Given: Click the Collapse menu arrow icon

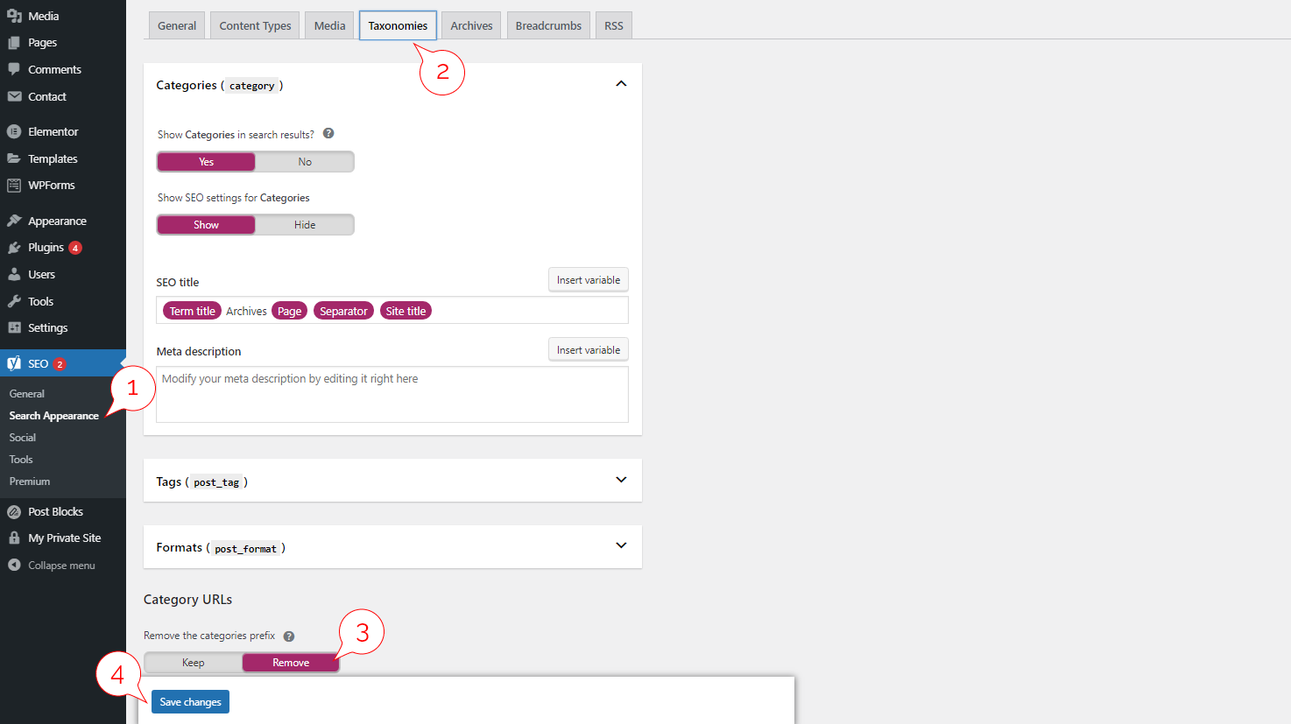Looking at the screenshot, I should [14, 566].
